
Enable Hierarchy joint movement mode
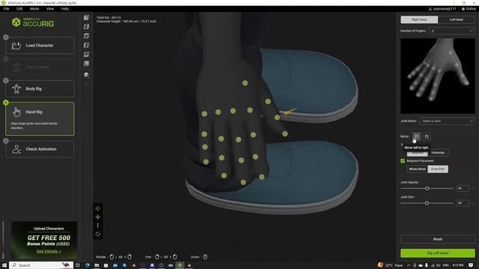coord(438,152)
